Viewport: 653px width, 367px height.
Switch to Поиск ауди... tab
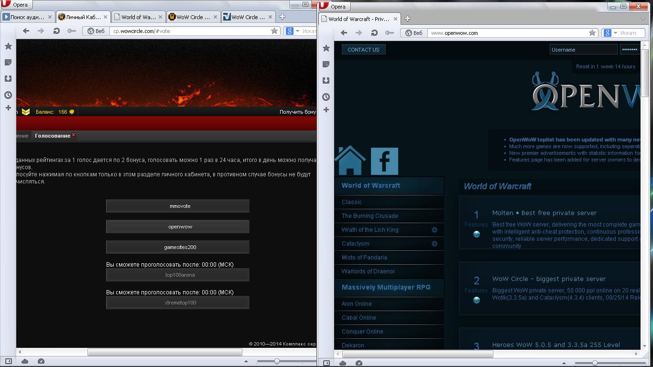tap(27, 17)
